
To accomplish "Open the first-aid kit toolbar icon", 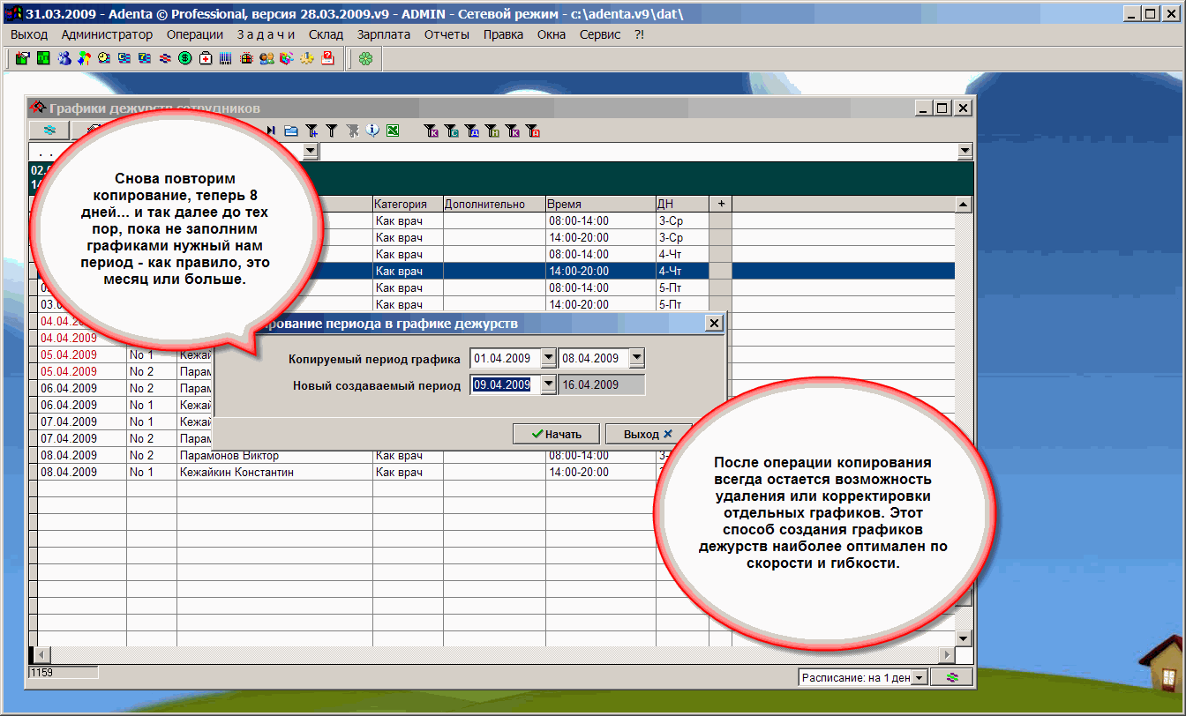I will [206, 59].
